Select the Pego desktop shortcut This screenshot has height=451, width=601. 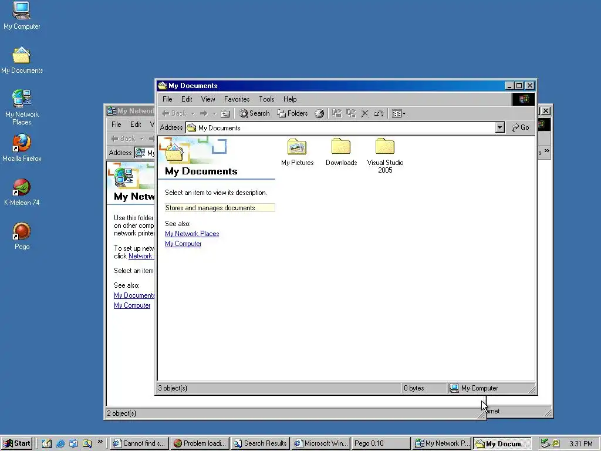coord(22,236)
